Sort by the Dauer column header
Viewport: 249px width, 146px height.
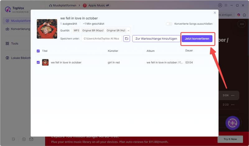point(189,51)
